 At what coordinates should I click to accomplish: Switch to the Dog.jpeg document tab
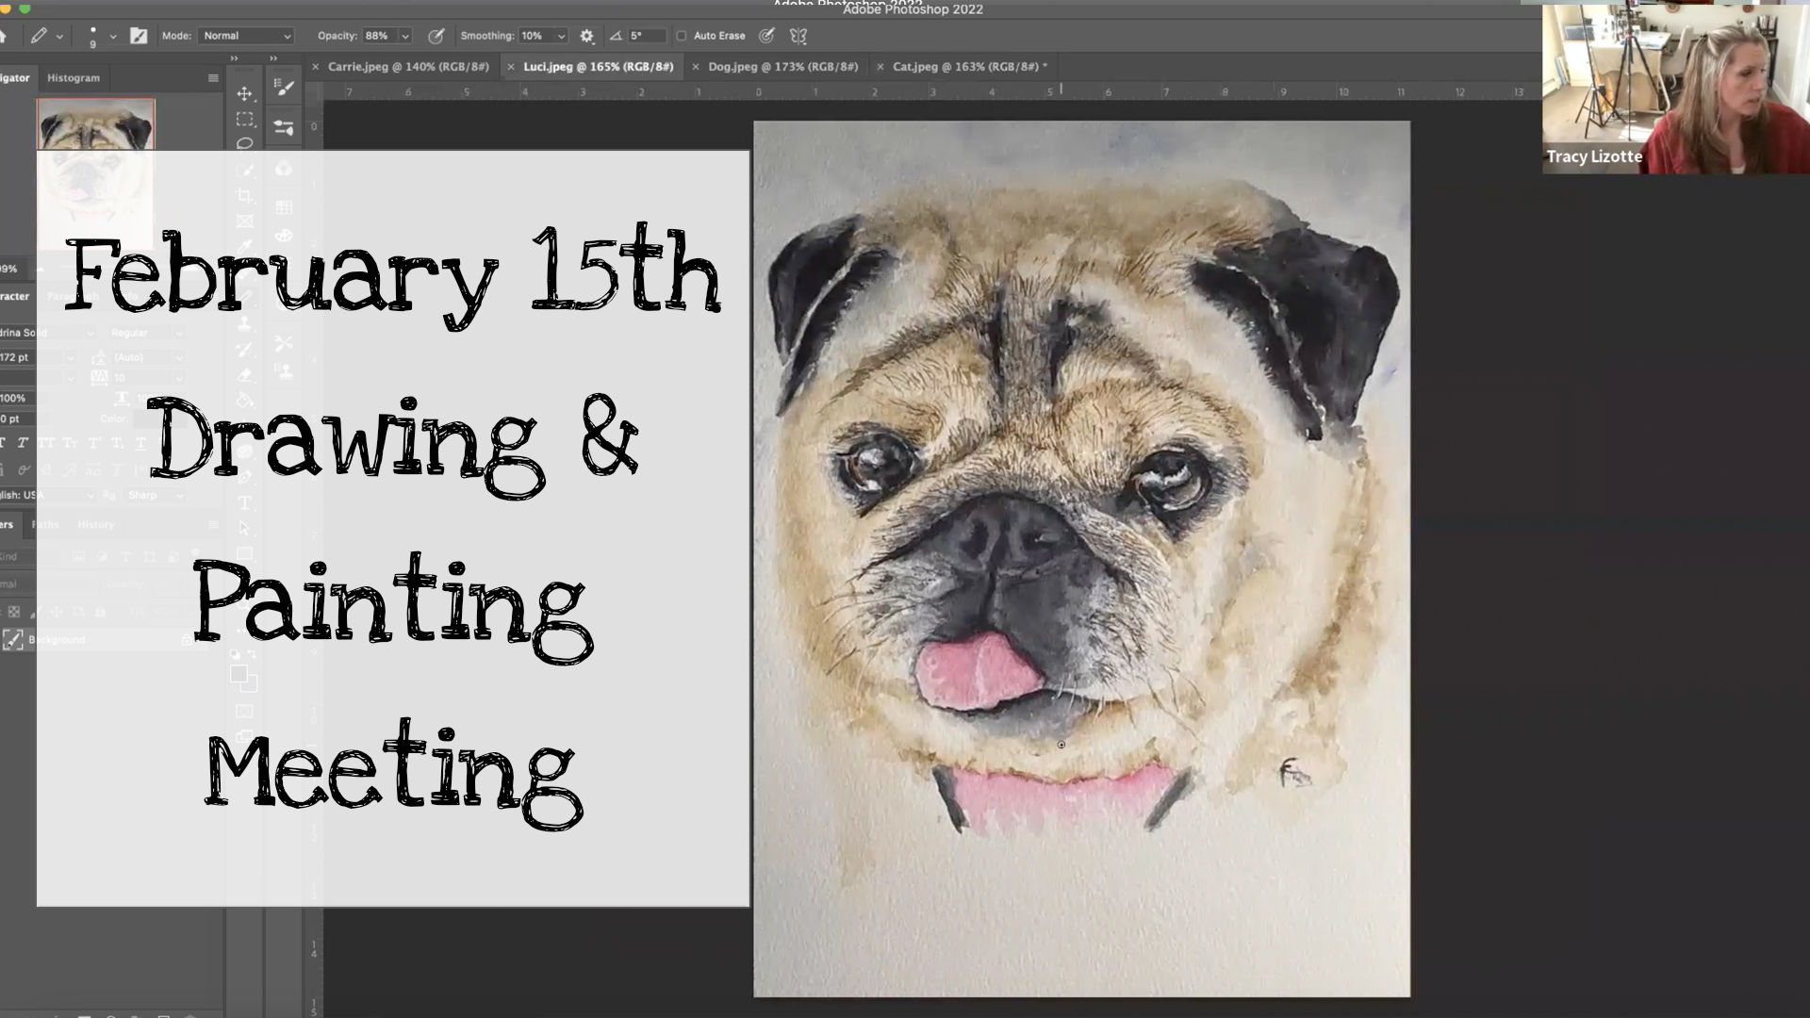[x=782, y=67]
